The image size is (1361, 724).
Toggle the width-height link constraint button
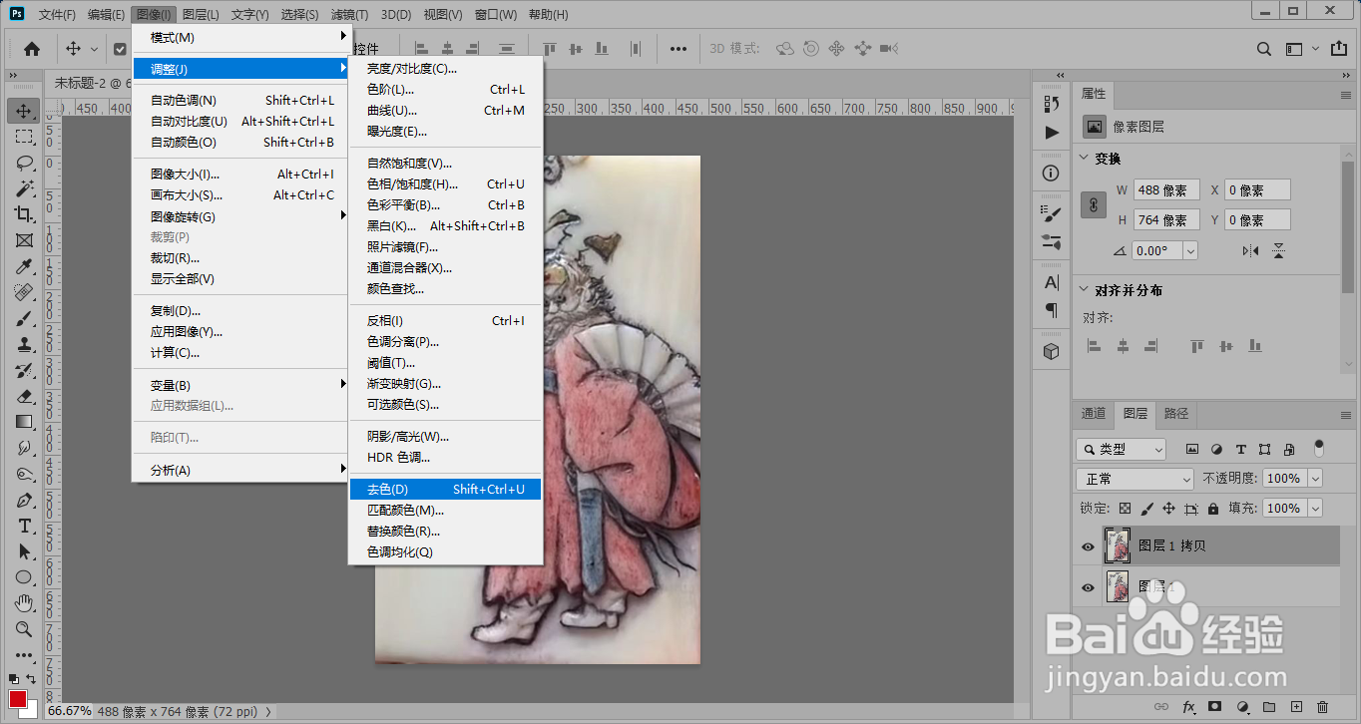1095,204
